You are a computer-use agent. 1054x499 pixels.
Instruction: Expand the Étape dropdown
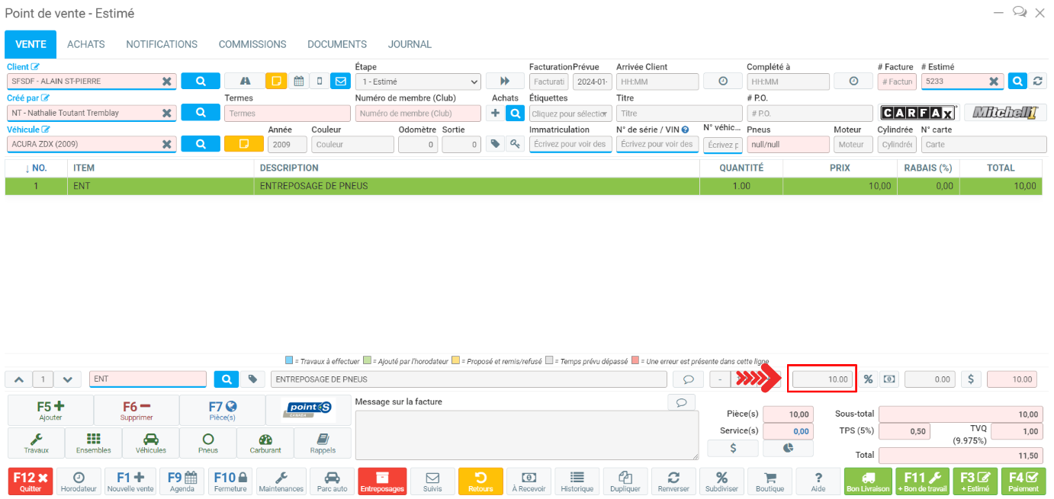(x=418, y=82)
